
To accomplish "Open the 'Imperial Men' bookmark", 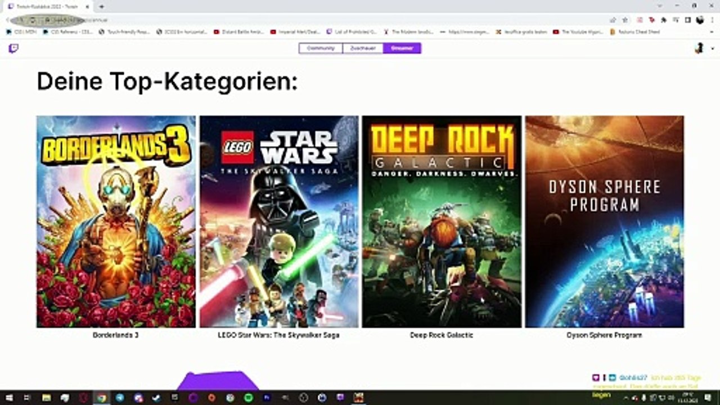I will (x=295, y=32).
